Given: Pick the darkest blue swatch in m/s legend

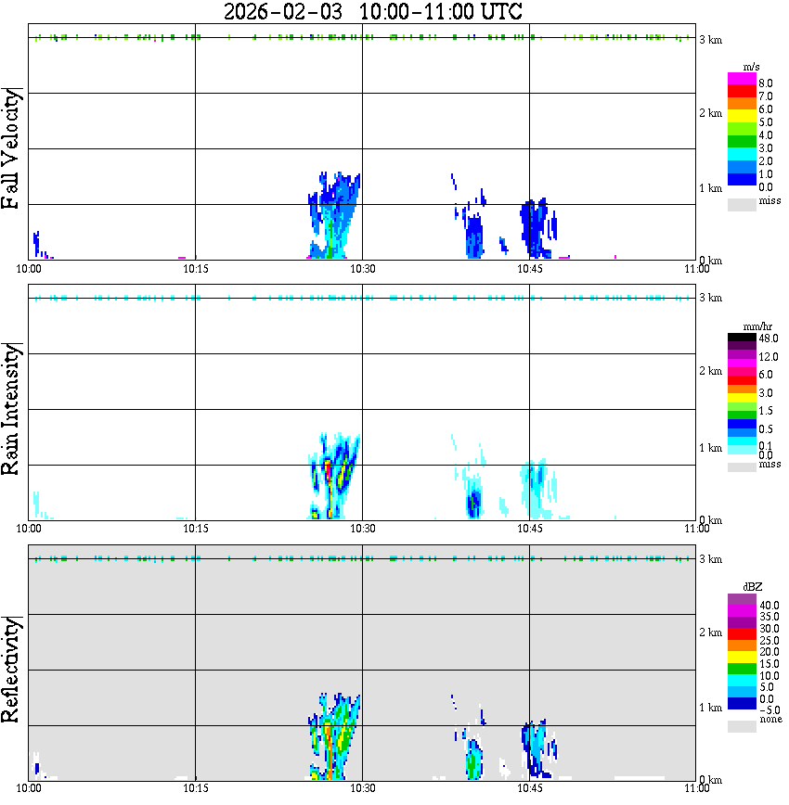Looking at the screenshot, I should (742, 179).
